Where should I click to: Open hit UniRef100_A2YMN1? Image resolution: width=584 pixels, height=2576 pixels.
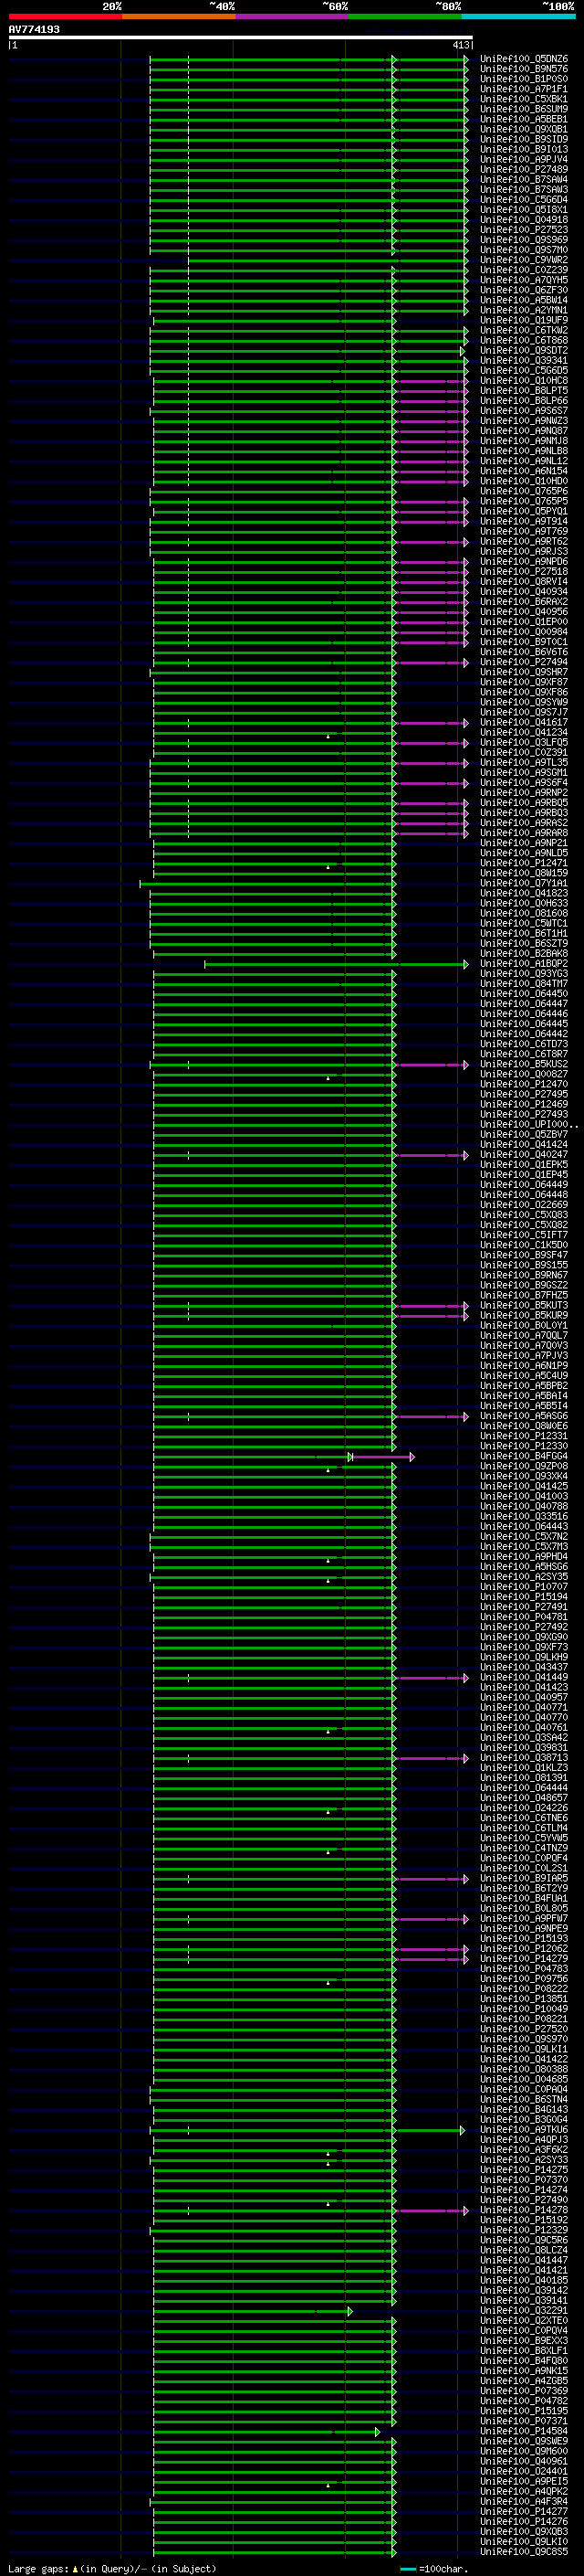click(523, 310)
